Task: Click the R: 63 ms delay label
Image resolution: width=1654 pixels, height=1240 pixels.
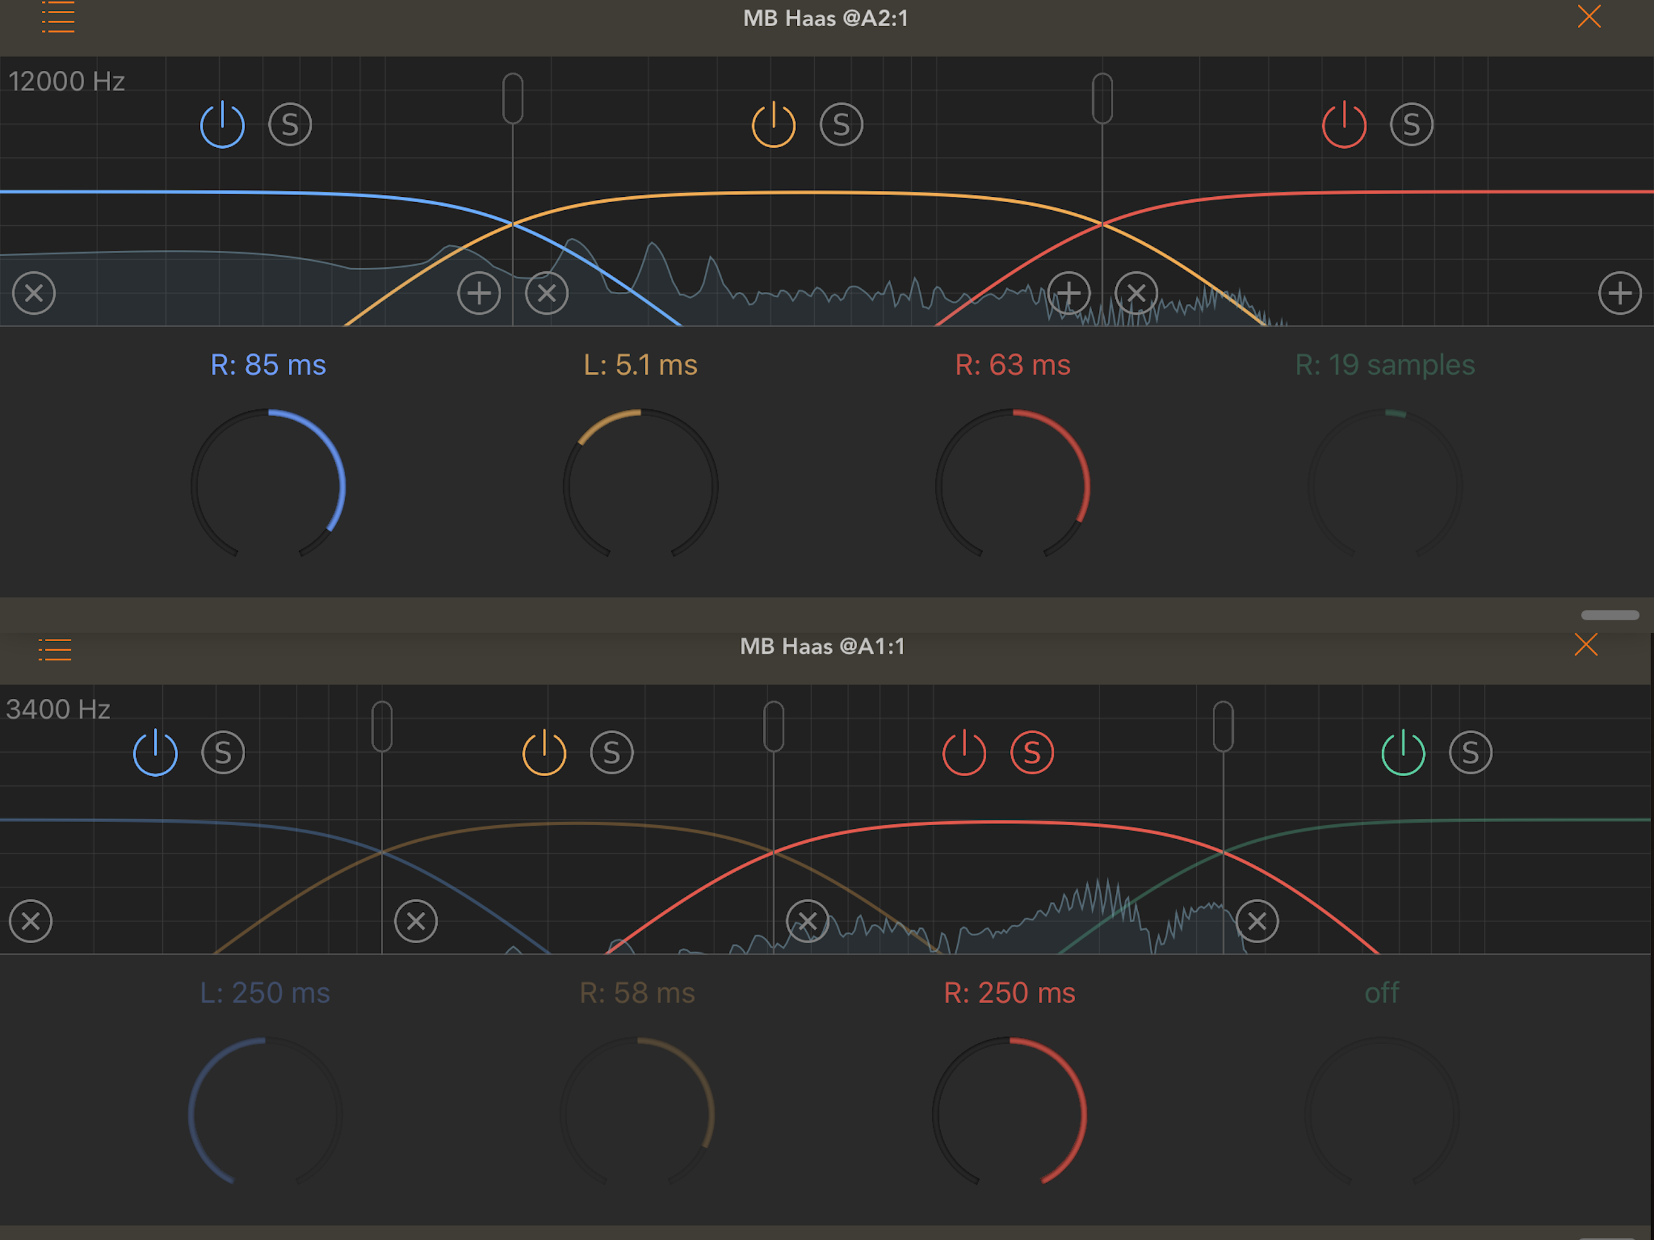Action: coord(1012,365)
